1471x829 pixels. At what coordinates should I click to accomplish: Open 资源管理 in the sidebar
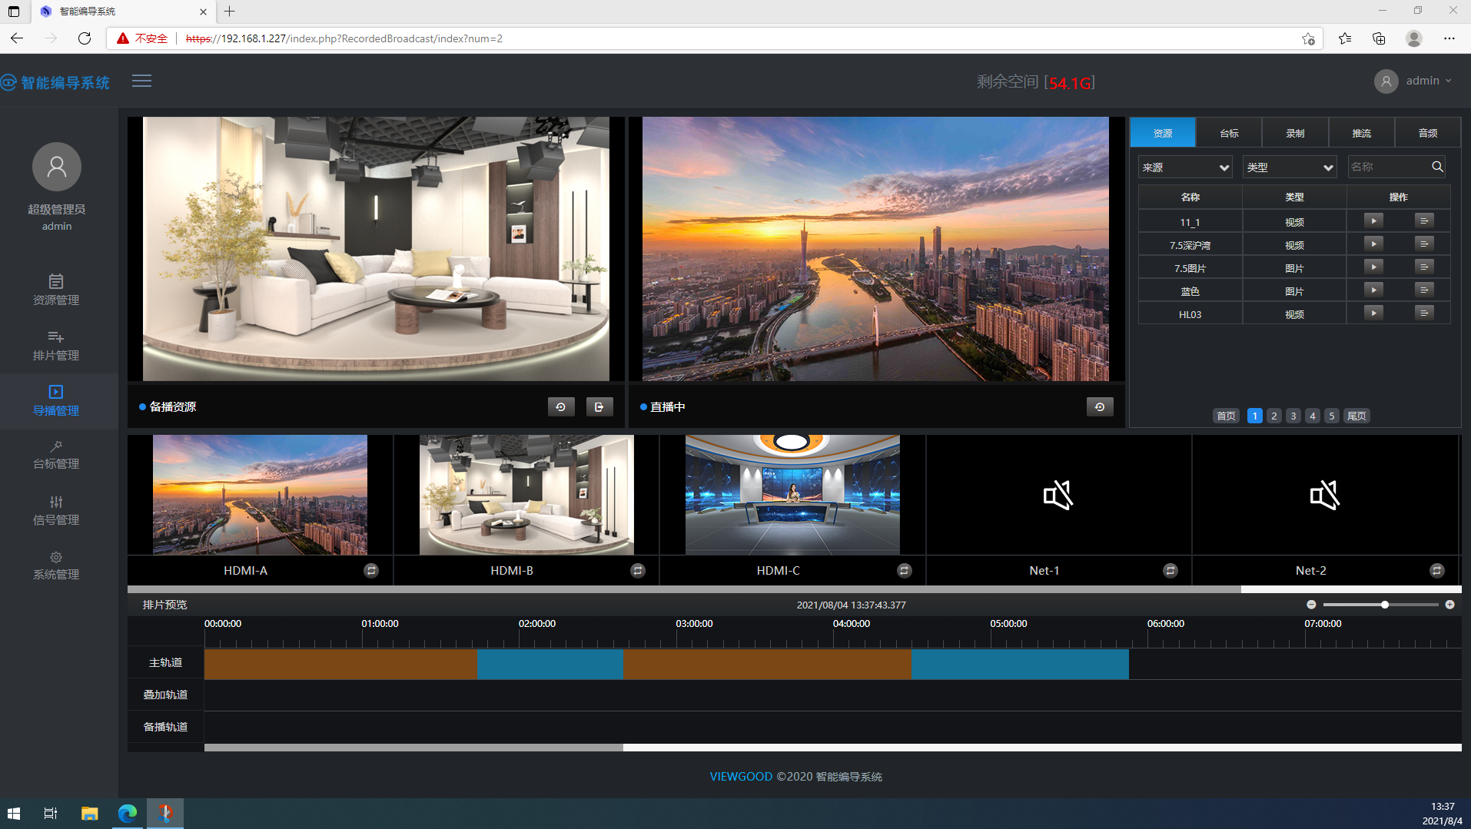tap(56, 290)
